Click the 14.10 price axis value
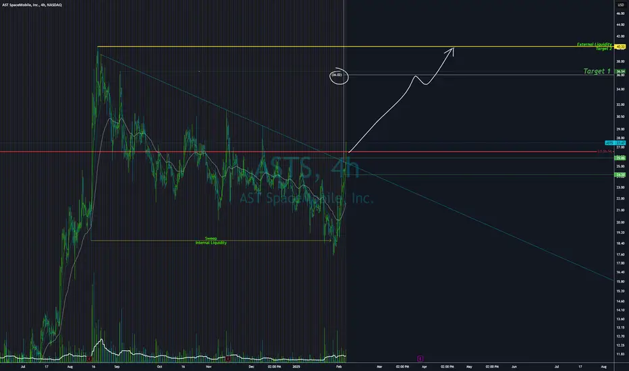 (x=620, y=310)
